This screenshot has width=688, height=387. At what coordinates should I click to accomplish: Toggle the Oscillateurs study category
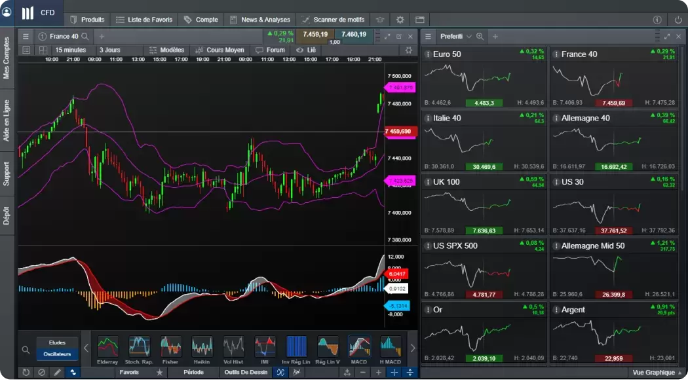[x=58, y=354]
